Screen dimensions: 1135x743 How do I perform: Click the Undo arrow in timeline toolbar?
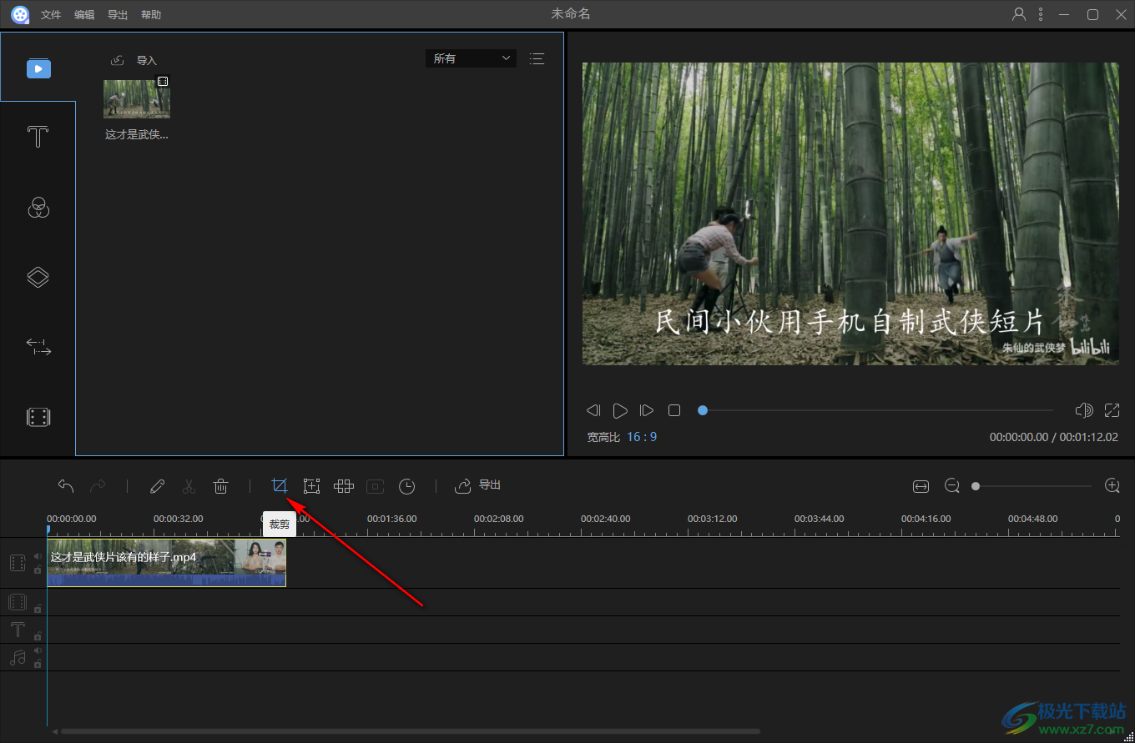click(x=66, y=485)
